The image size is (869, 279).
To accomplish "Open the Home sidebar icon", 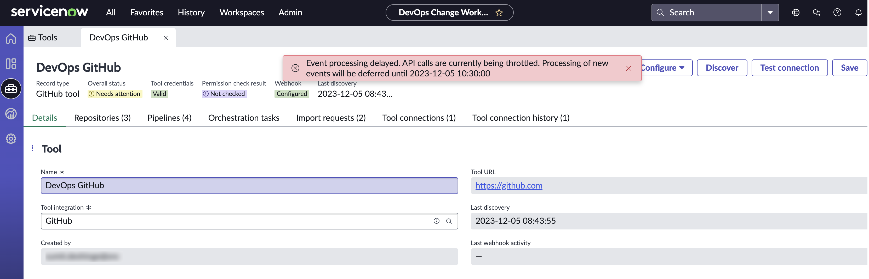I will (x=11, y=38).
